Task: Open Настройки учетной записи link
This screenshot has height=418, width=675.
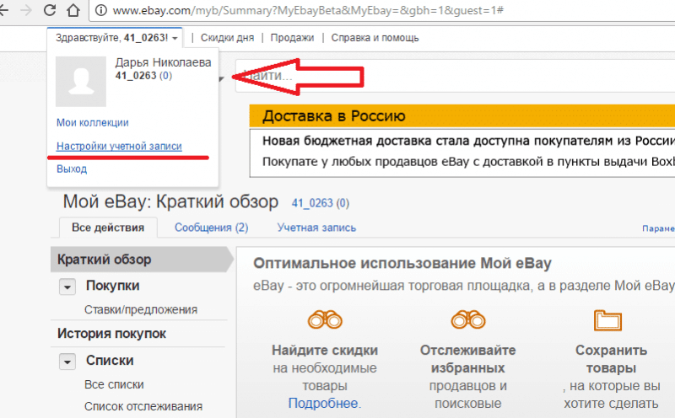Action: (119, 146)
